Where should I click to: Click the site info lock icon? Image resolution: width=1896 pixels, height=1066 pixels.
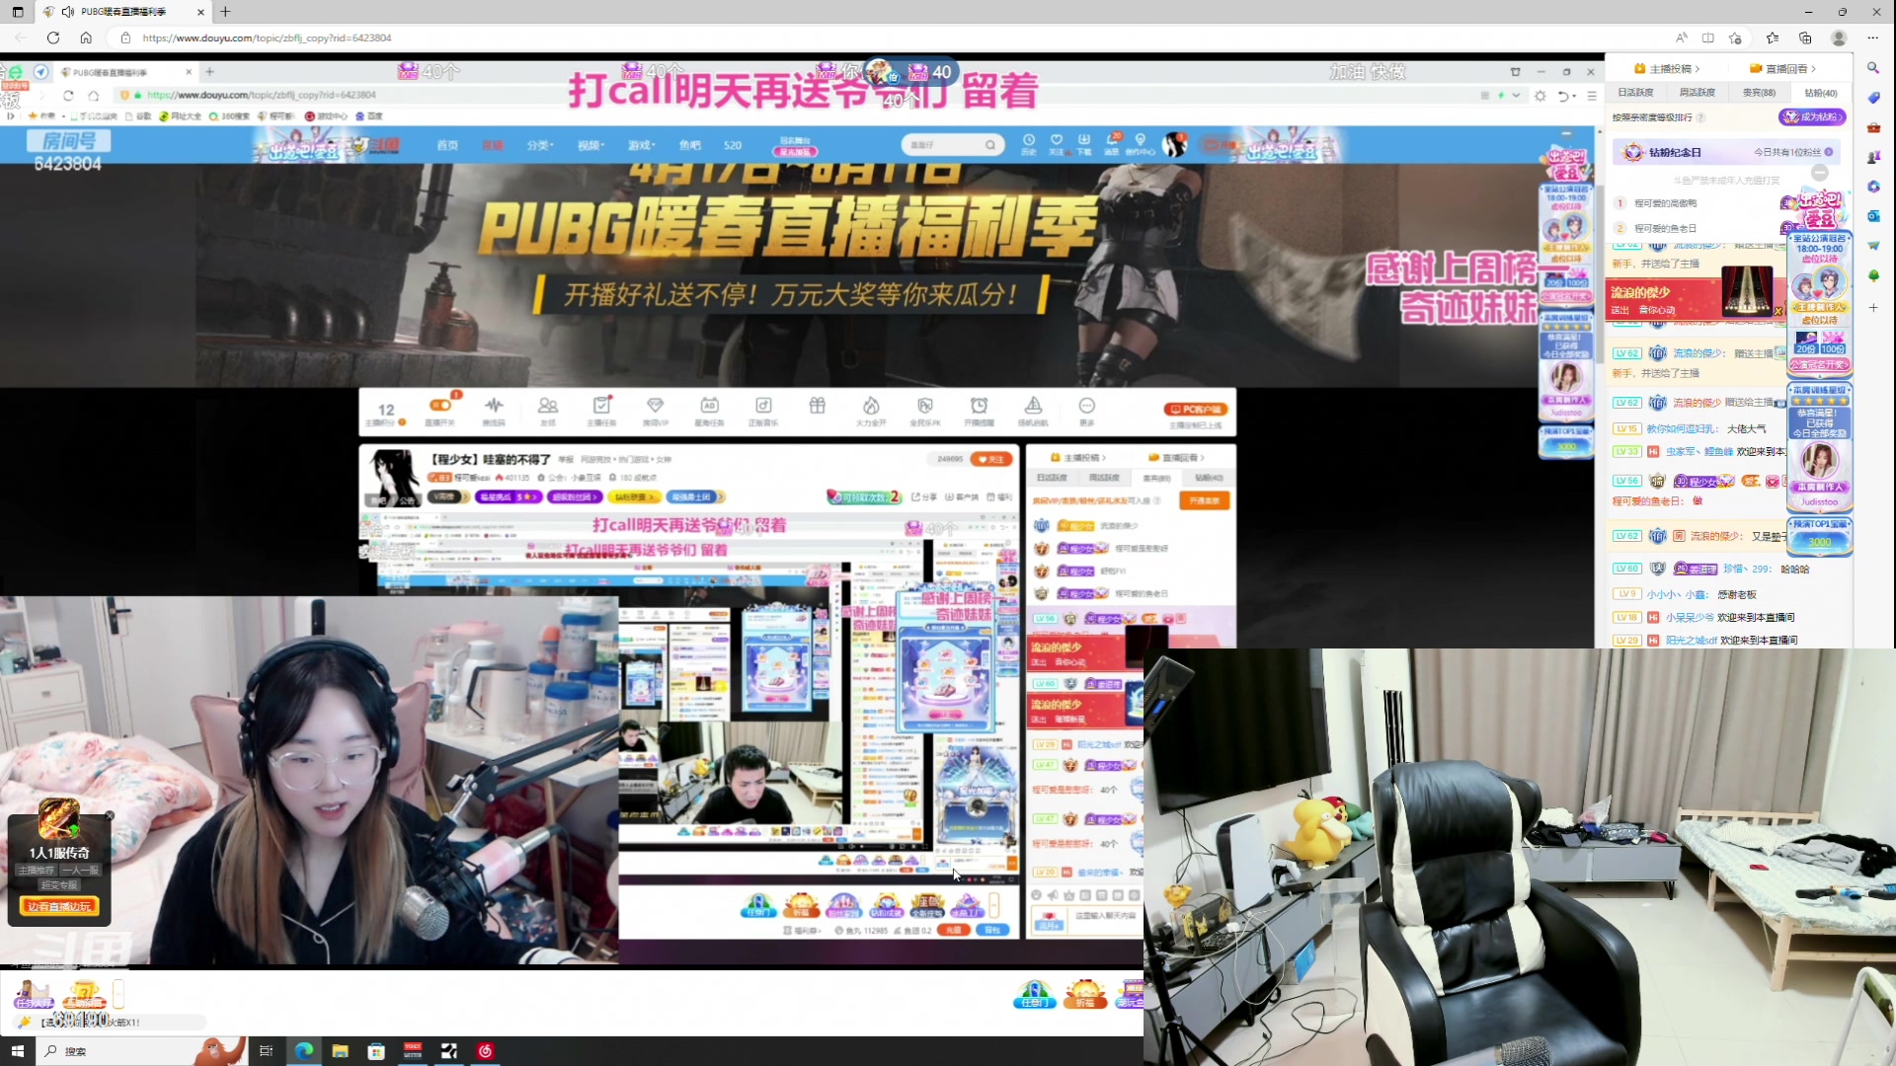pos(125,38)
